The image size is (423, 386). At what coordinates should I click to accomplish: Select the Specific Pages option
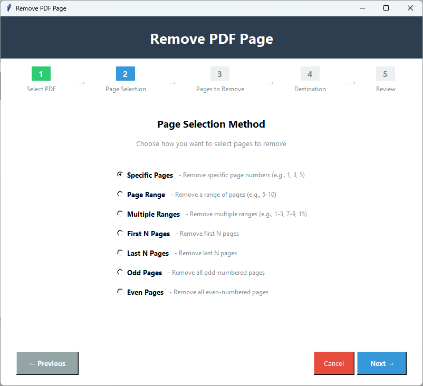click(120, 175)
